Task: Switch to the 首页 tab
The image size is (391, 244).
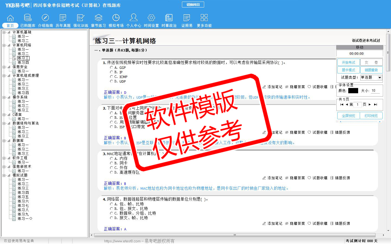Action: point(10,25)
